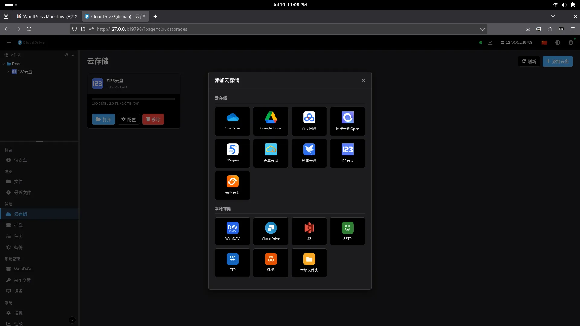The height and width of the screenshot is (326, 580).
Task: Add a WebDAV local storage
Action: (x=232, y=232)
